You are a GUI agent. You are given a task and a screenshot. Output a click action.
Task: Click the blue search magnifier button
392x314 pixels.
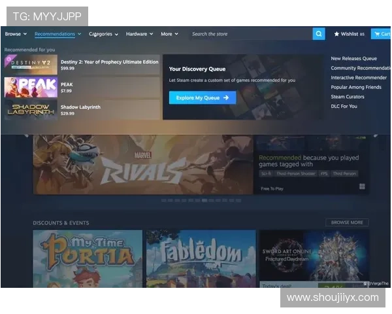318,34
